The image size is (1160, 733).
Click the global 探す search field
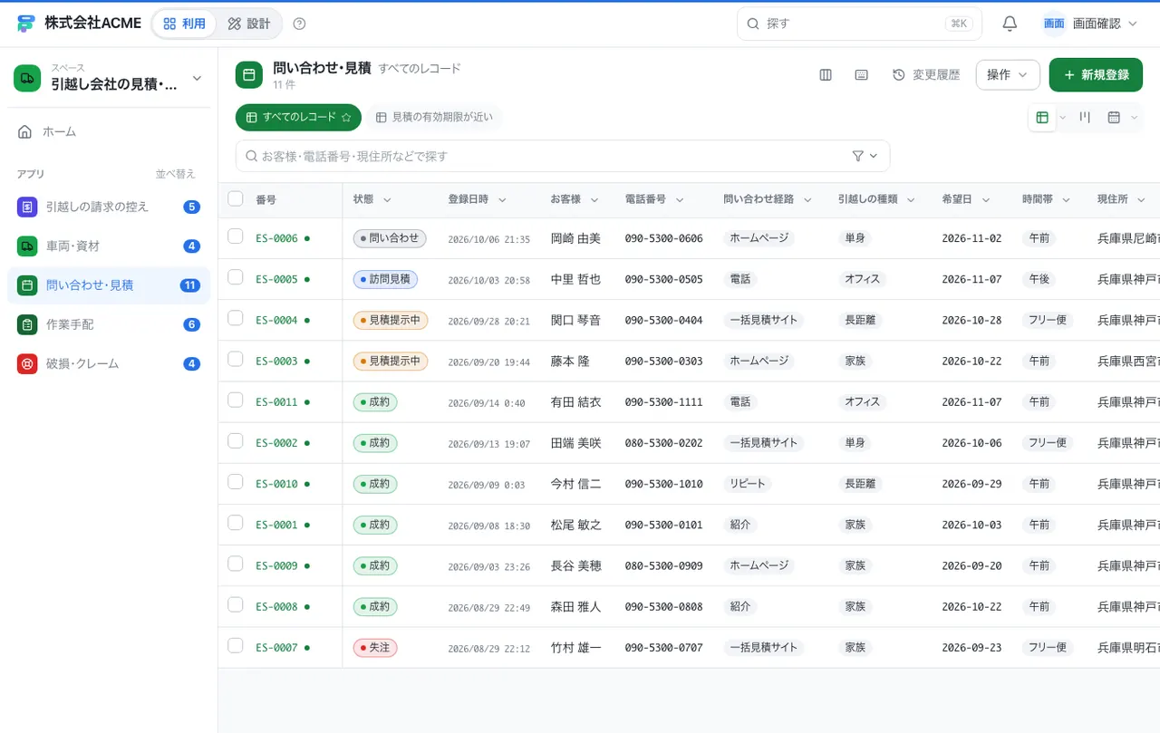tap(859, 24)
